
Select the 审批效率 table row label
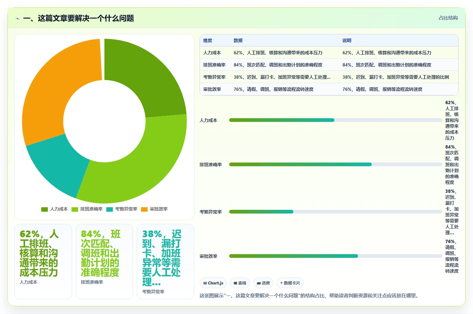click(x=212, y=89)
